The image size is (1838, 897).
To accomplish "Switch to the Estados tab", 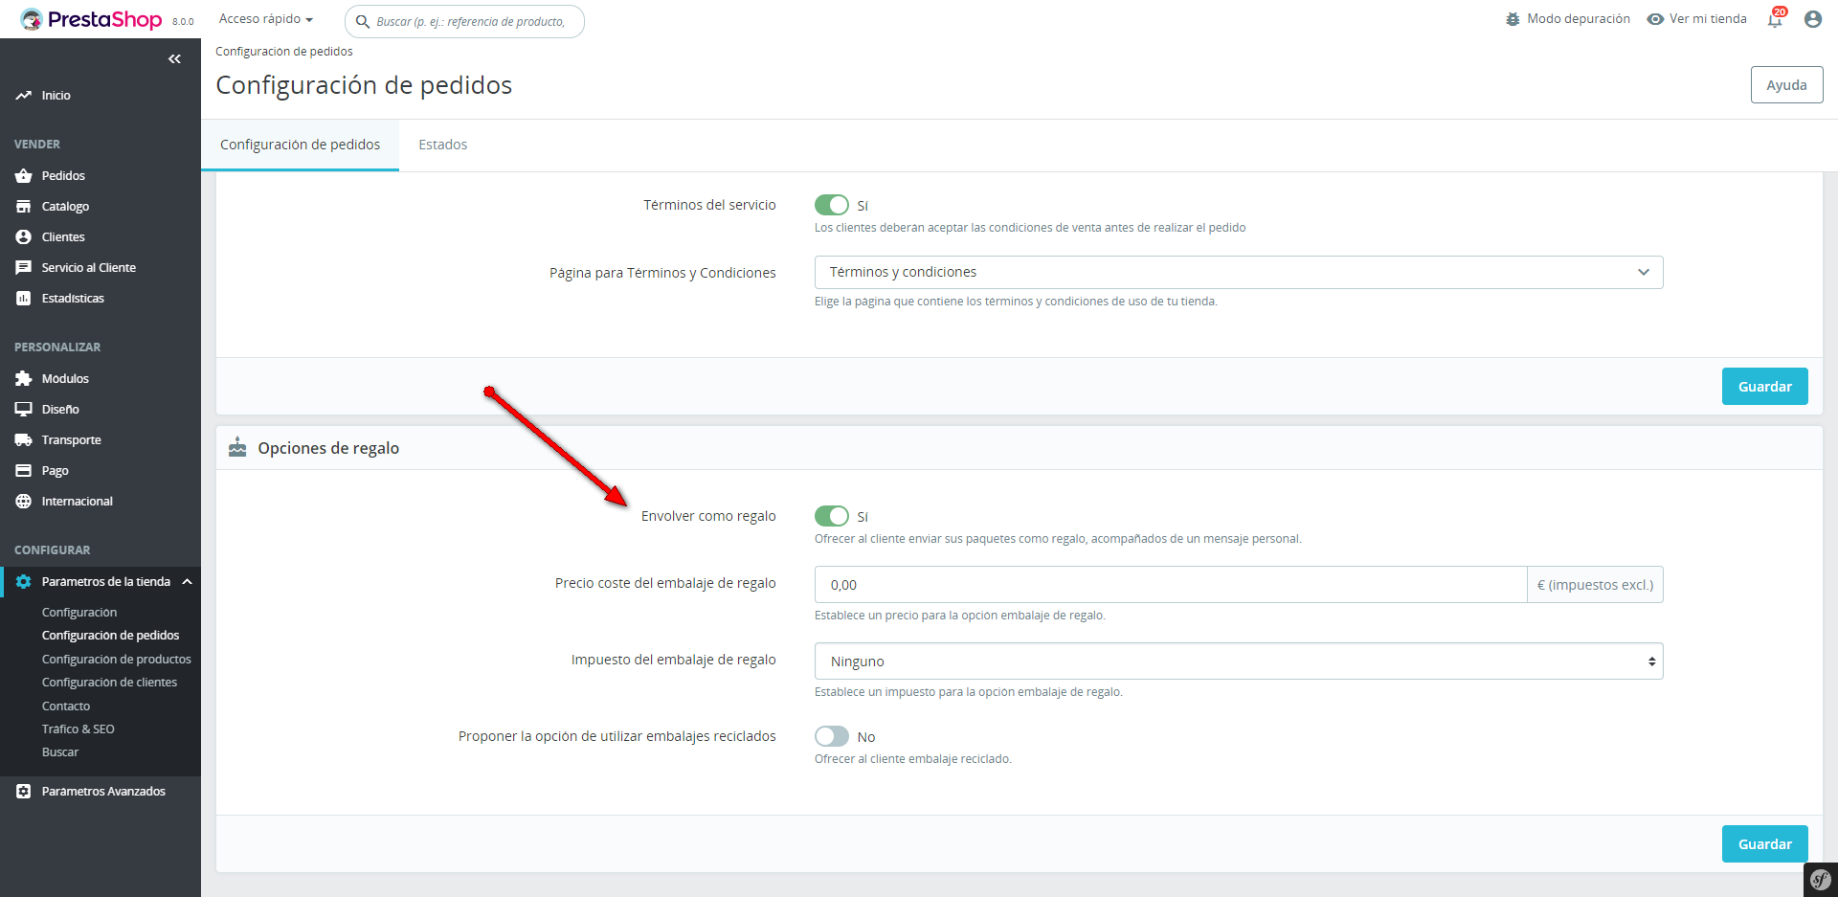I will click(x=443, y=145).
